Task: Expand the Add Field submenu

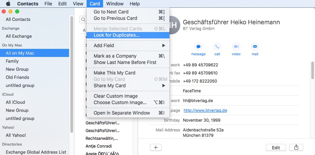Action: [128, 45]
